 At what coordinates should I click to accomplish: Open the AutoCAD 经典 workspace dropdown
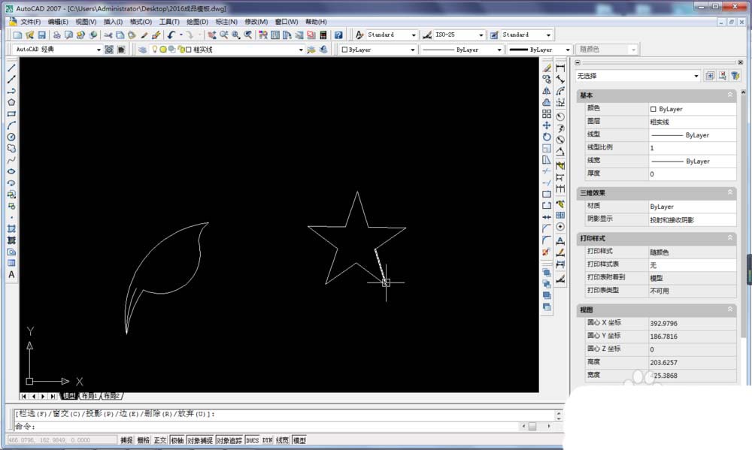tap(99, 50)
